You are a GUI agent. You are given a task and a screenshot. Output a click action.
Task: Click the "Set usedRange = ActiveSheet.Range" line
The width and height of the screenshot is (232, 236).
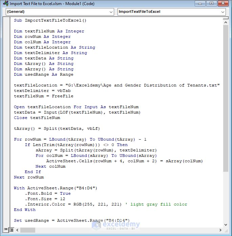72,220
